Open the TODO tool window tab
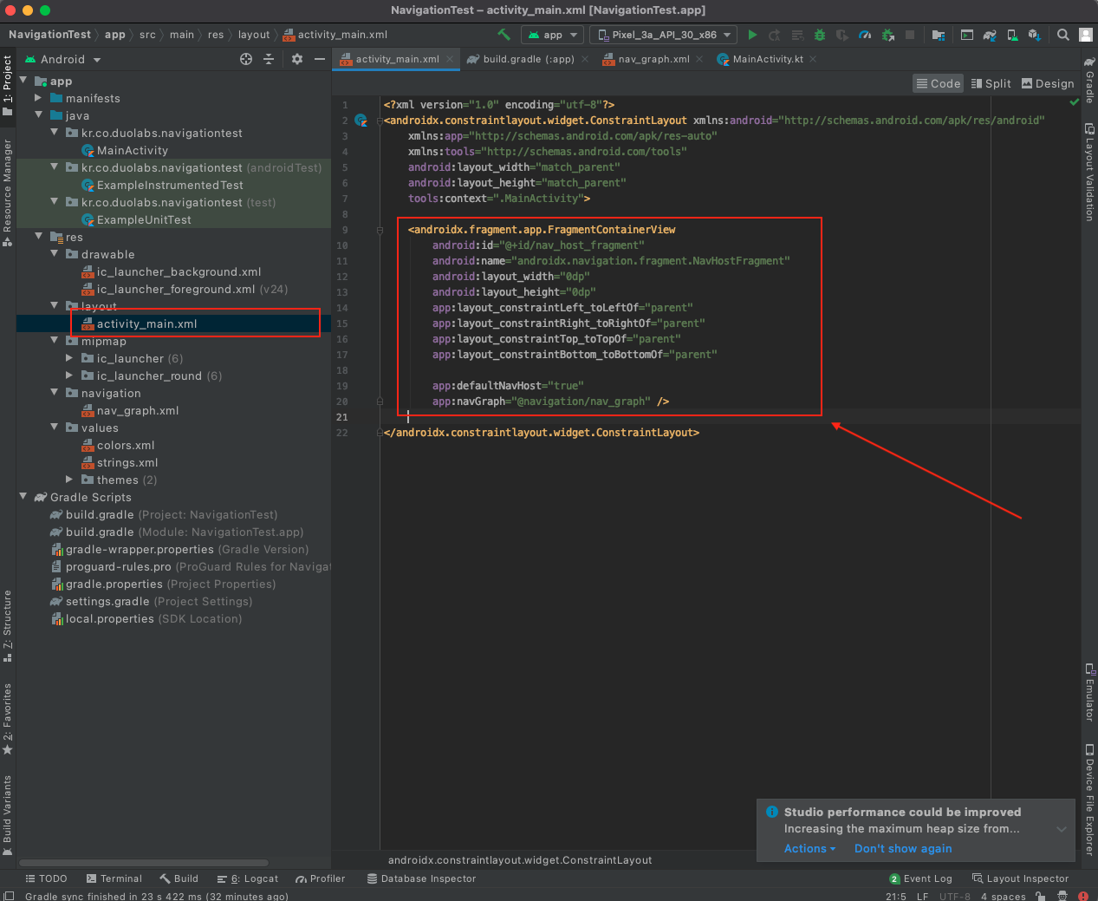The image size is (1098, 901). [47, 878]
